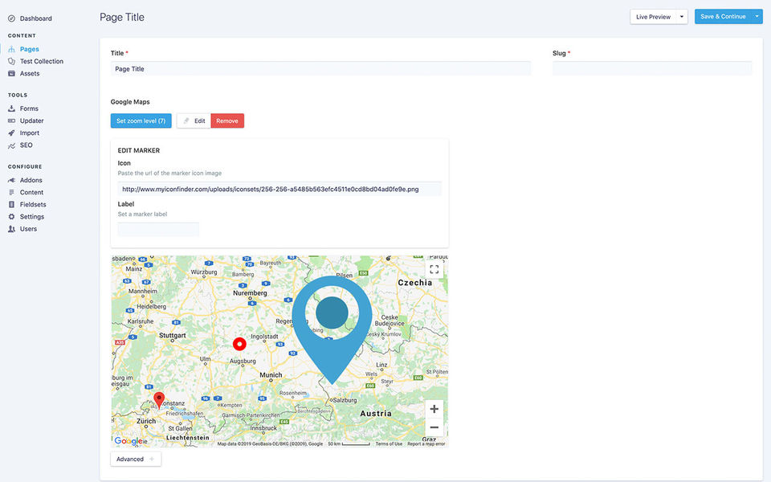Click the Forms download icon
771x482 pixels.
pos(11,108)
